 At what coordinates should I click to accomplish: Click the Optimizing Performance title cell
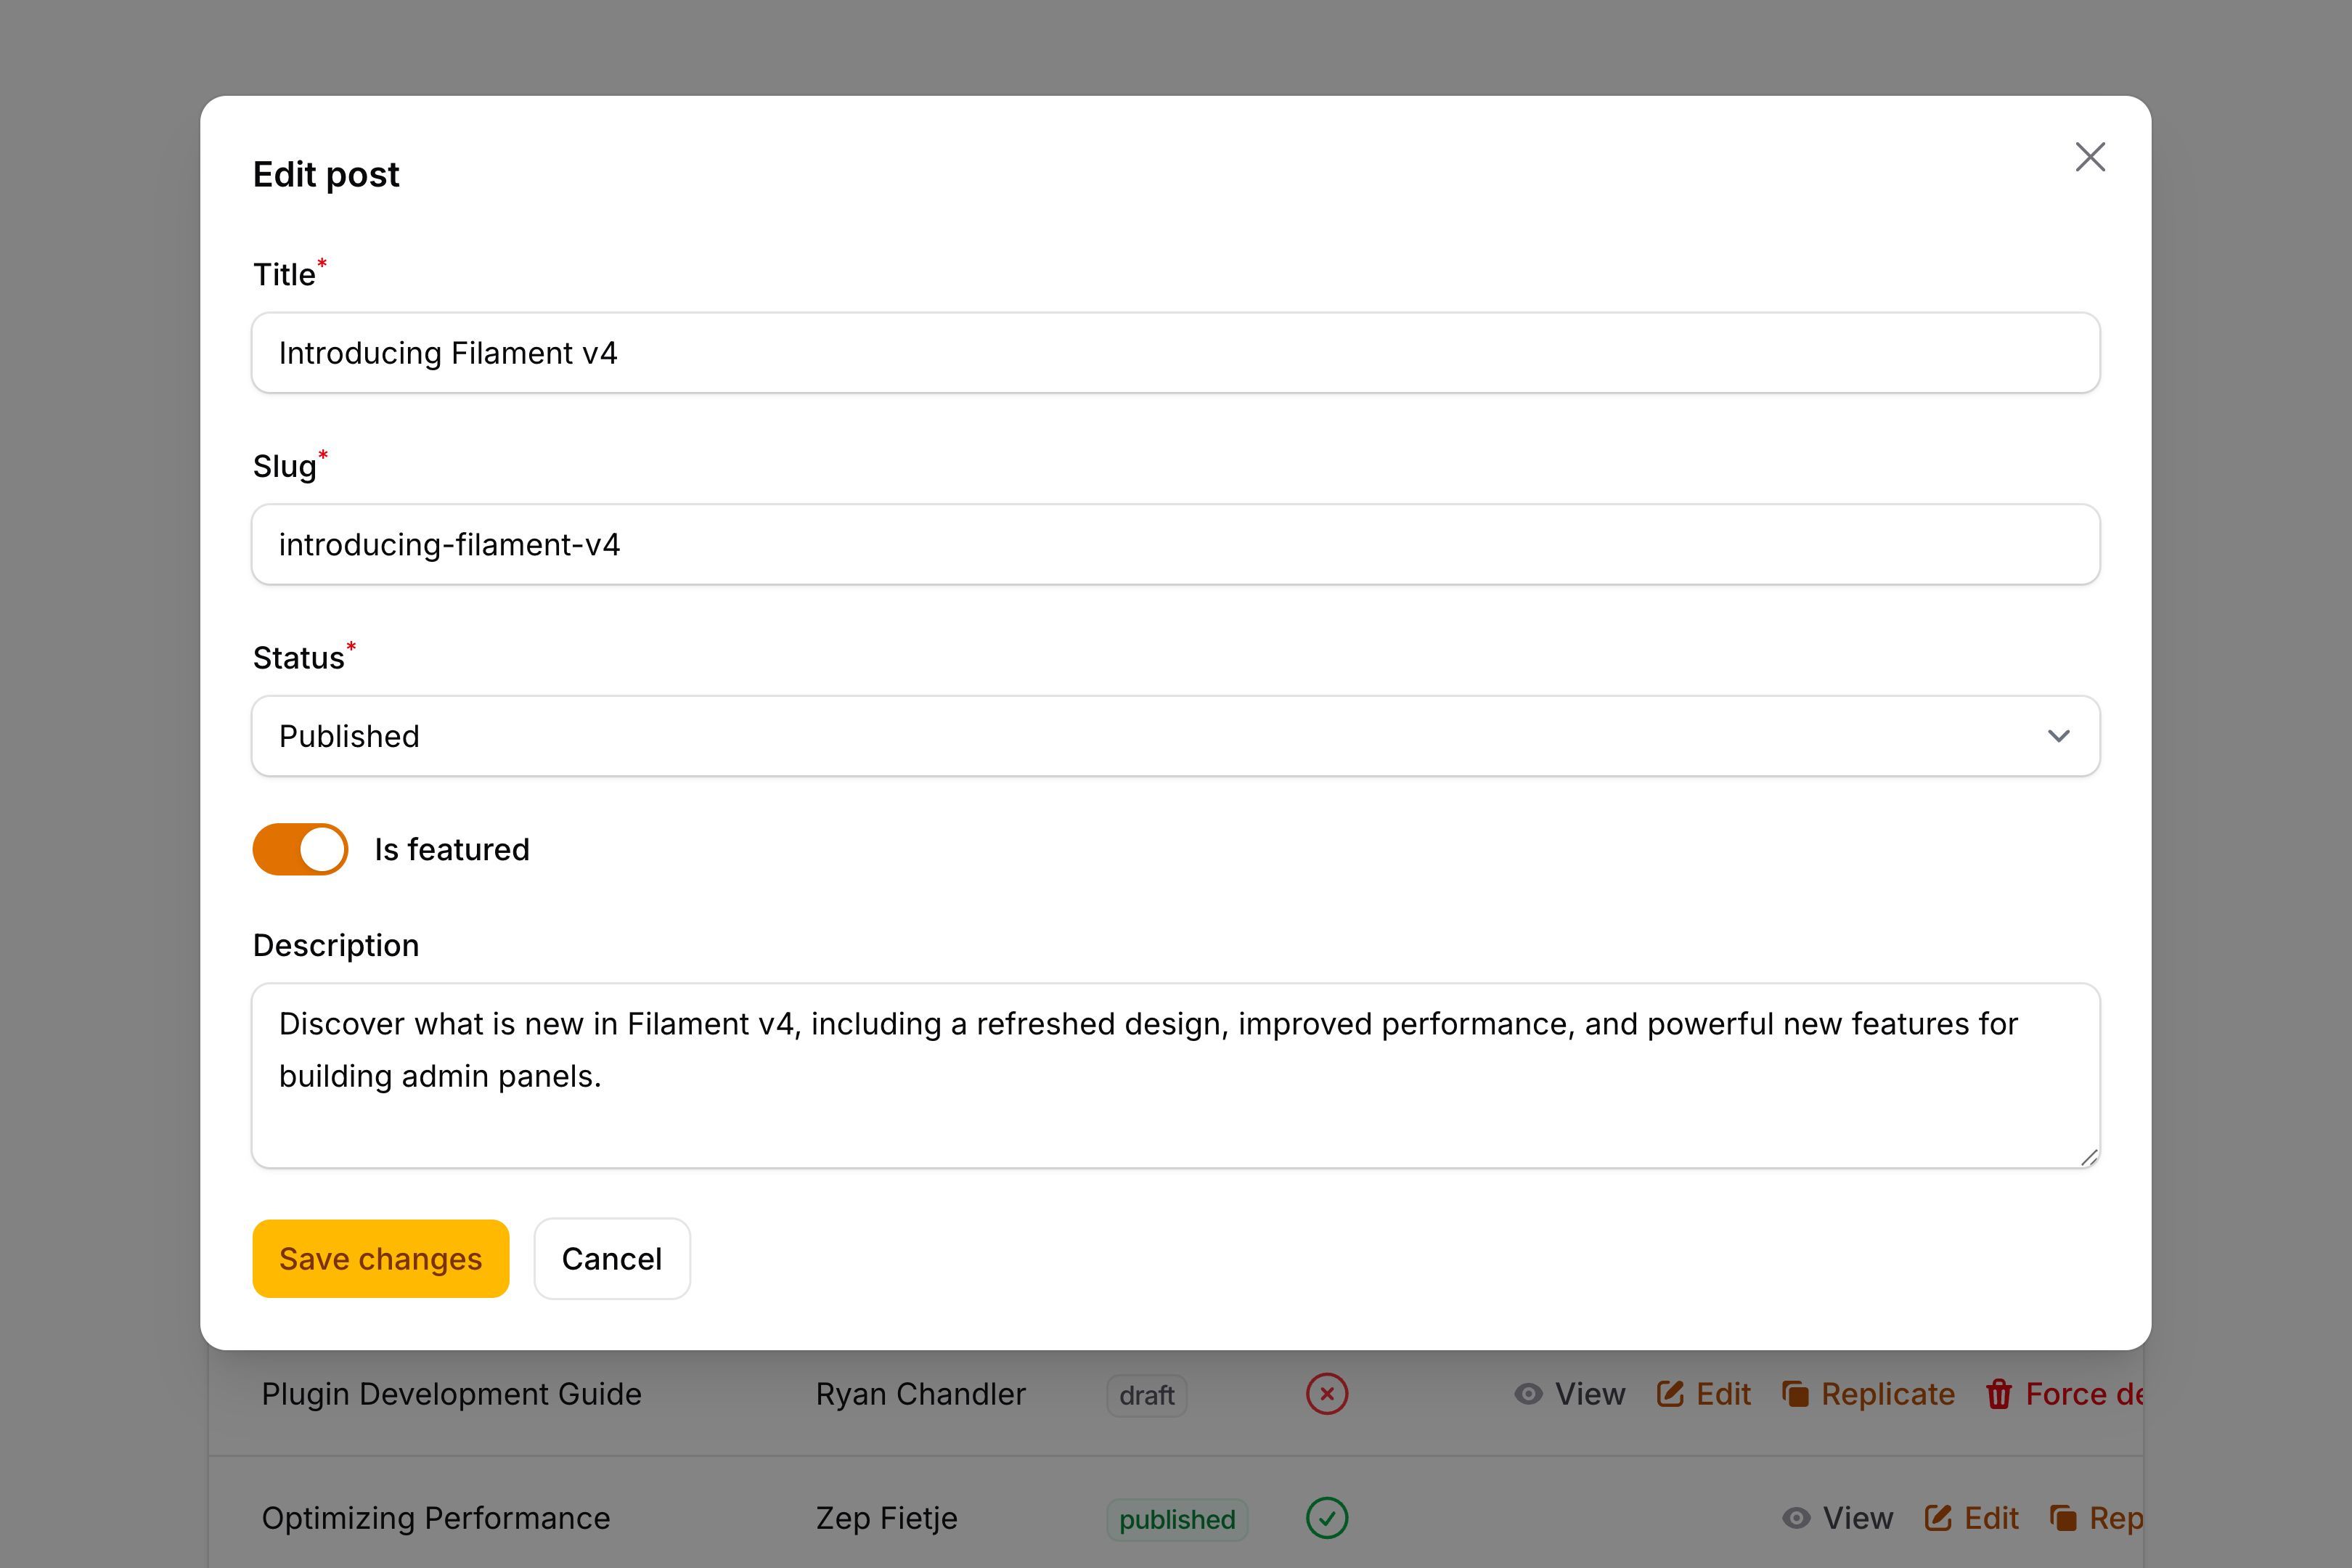(x=435, y=1518)
